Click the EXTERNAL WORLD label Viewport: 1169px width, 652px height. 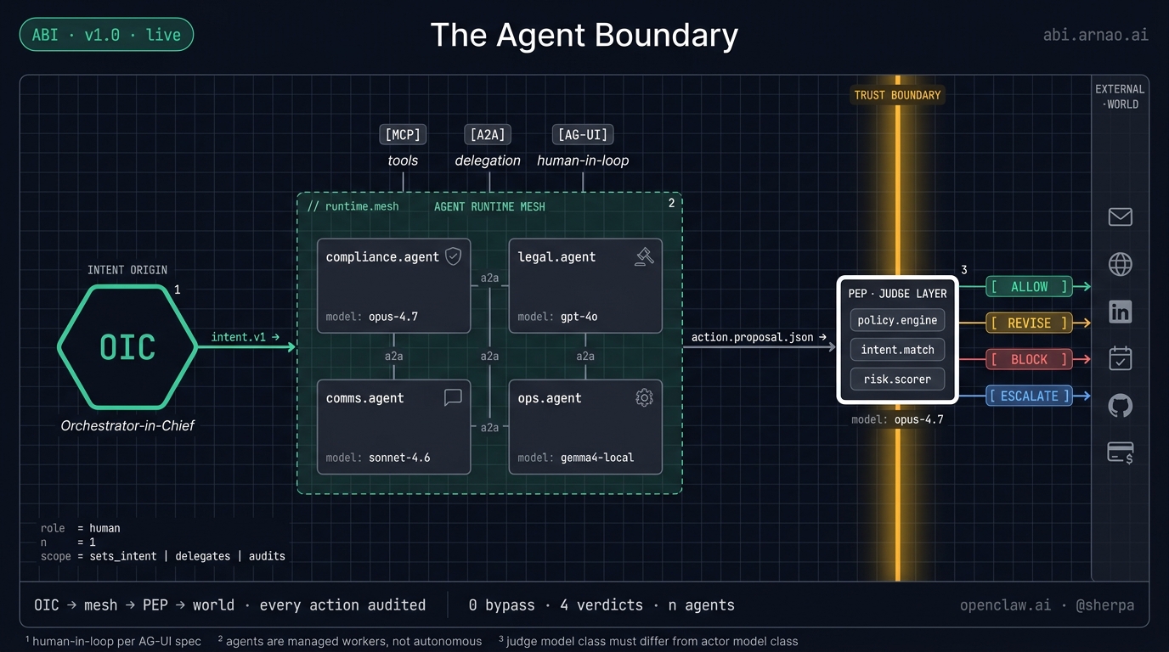1120,97
